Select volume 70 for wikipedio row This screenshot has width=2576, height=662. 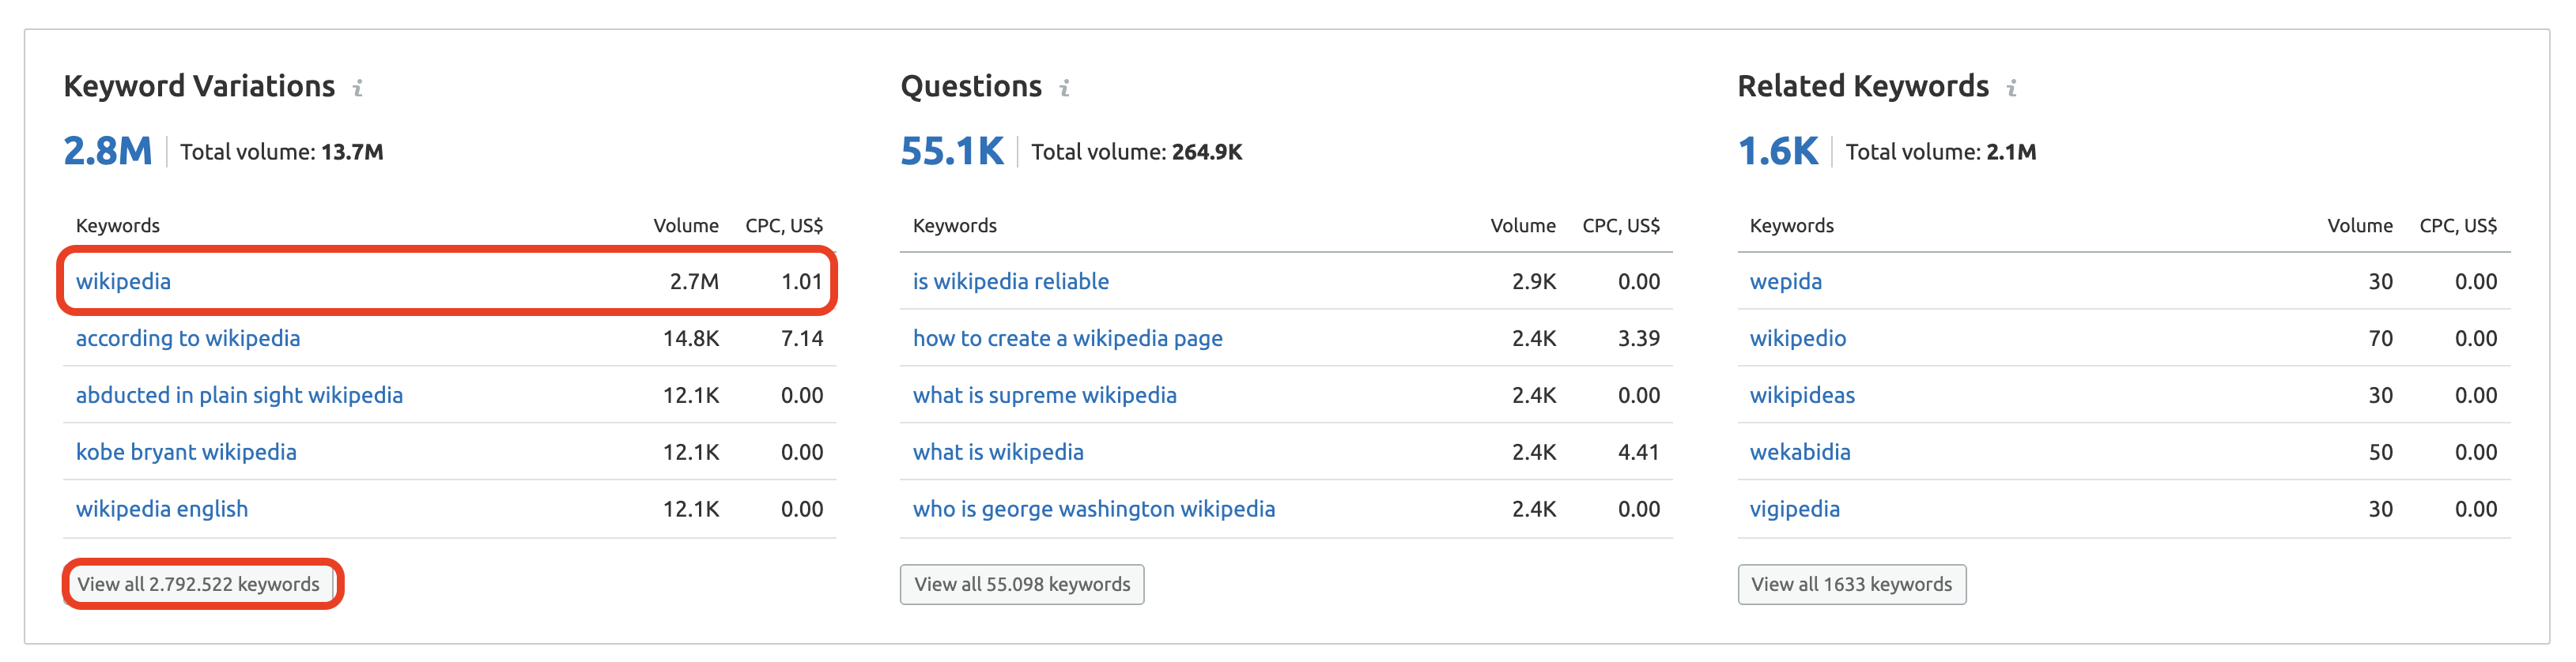click(2380, 338)
